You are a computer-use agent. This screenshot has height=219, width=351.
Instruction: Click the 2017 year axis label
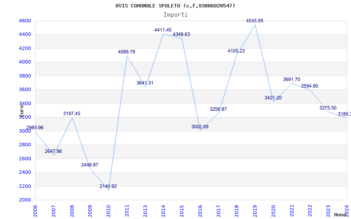point(218,211)
